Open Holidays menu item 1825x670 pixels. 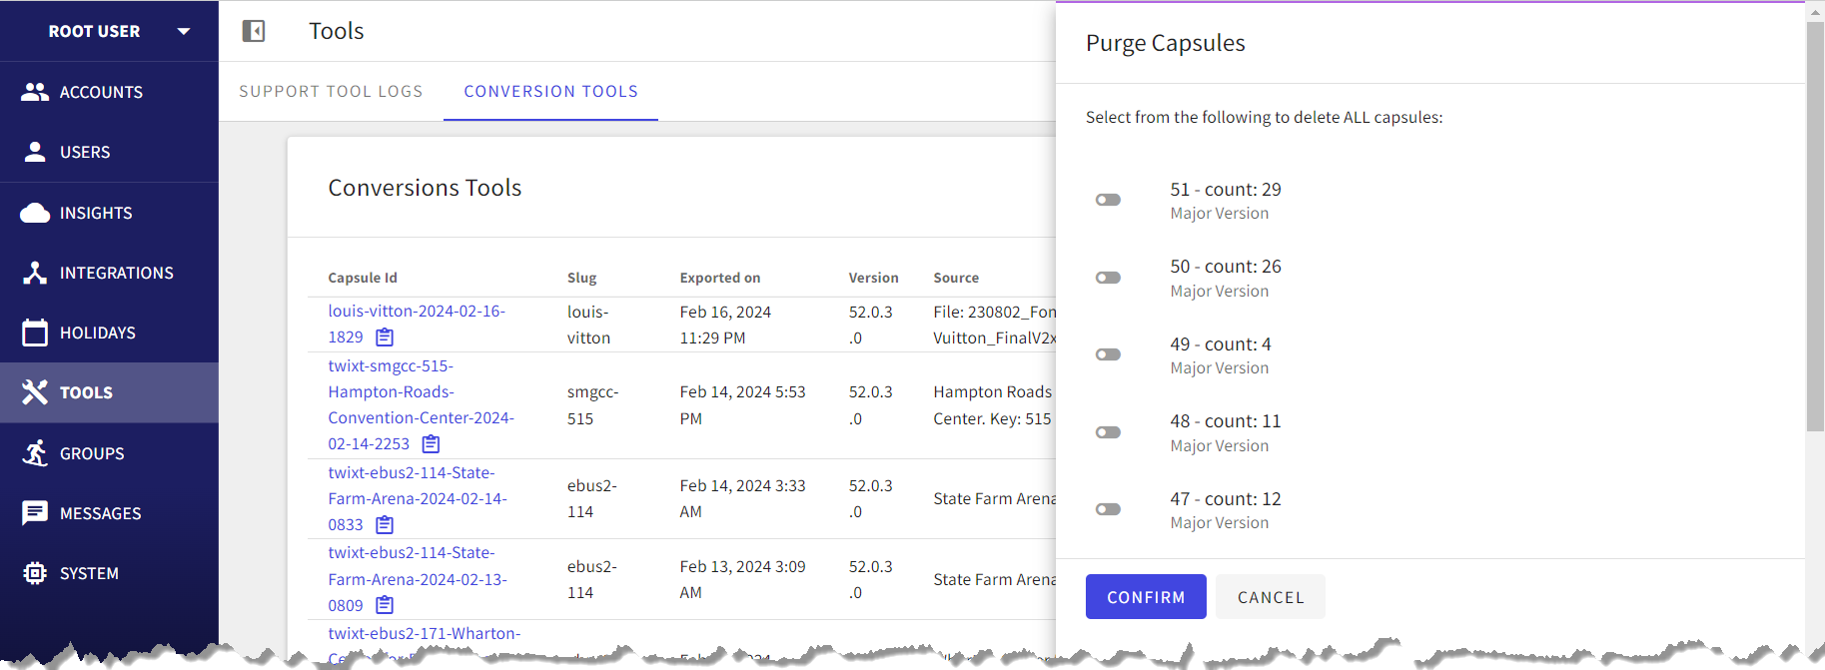(109, 333)
